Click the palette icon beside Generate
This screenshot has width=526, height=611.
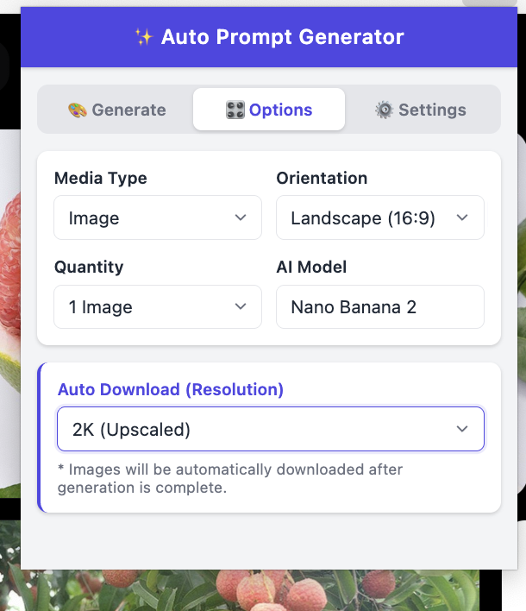(x=78, y=110)
